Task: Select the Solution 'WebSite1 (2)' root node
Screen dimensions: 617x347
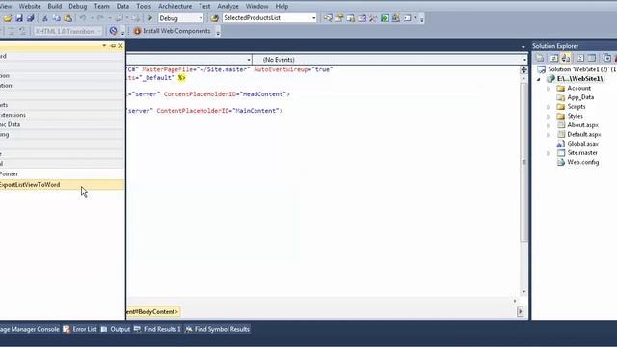Action: coord(577,69)
